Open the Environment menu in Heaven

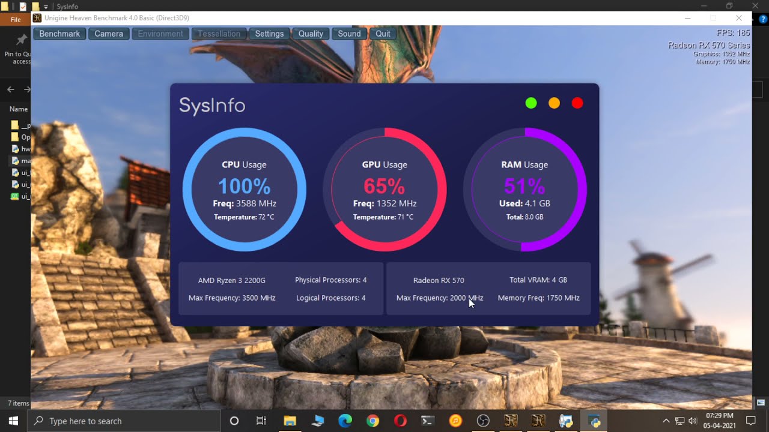[160, 34]
